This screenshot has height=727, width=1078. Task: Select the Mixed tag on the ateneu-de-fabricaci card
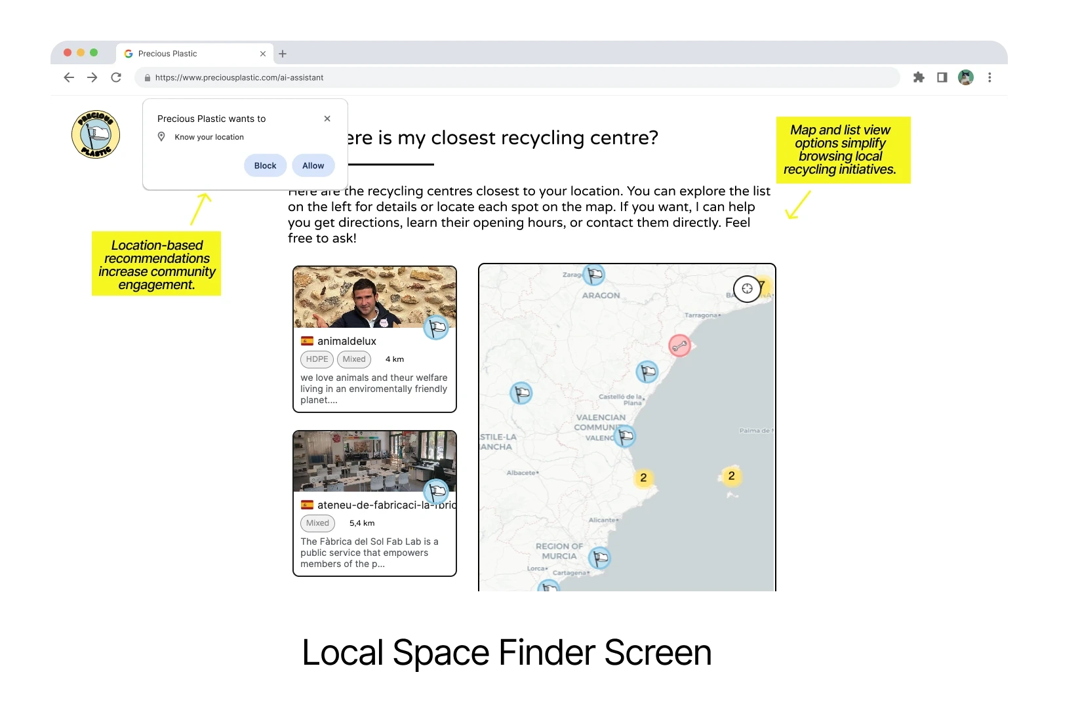tap(318, 523)
